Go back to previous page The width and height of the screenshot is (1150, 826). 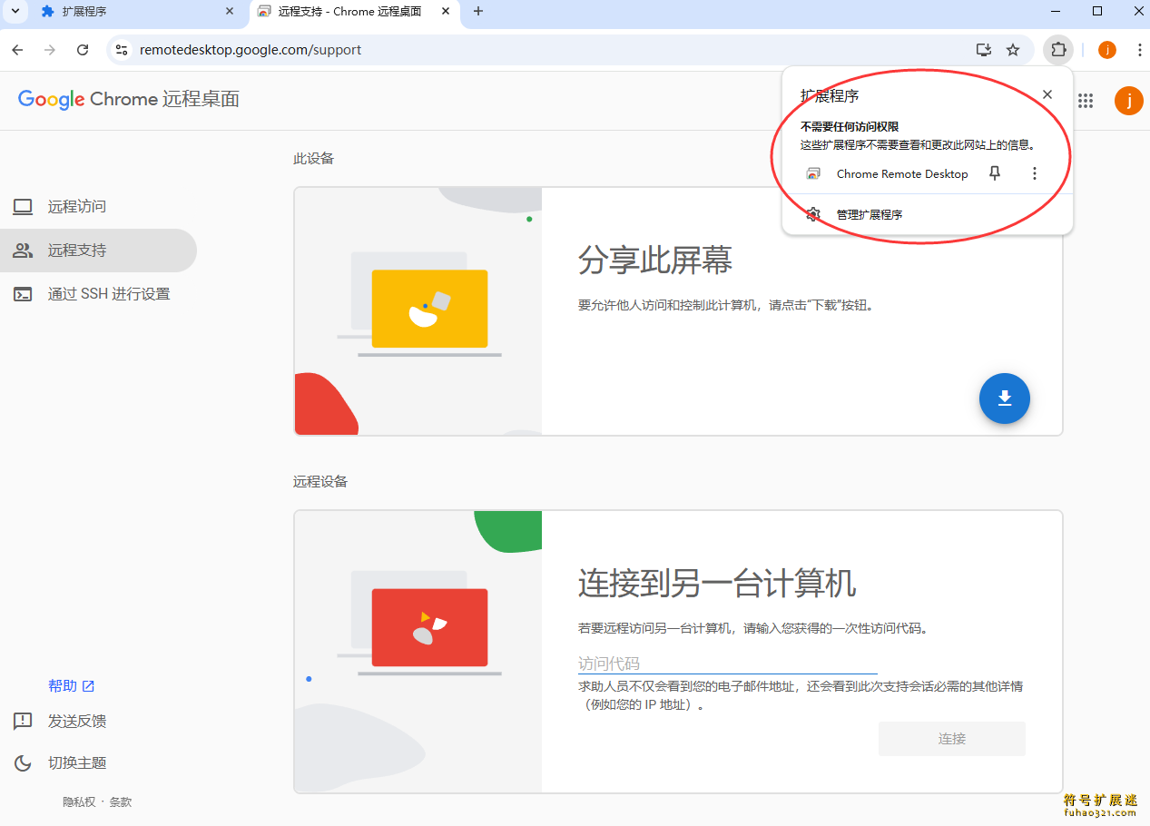tap(18, 50)
